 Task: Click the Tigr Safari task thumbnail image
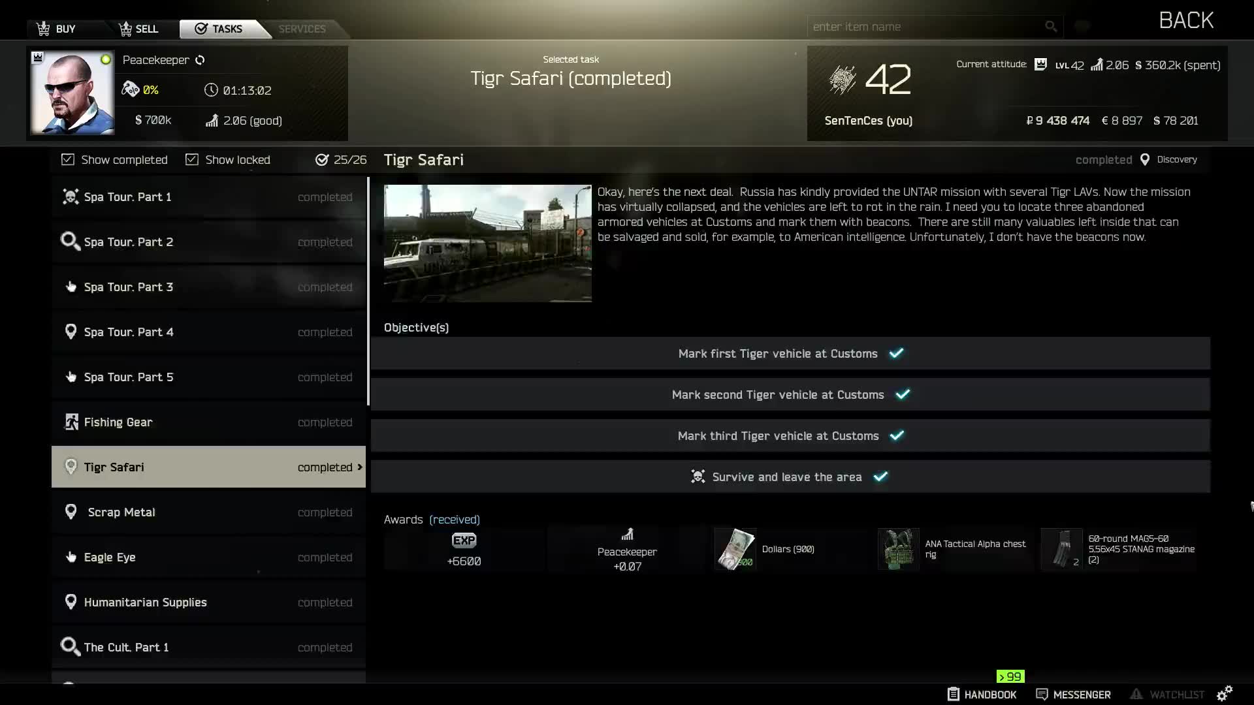487,242
